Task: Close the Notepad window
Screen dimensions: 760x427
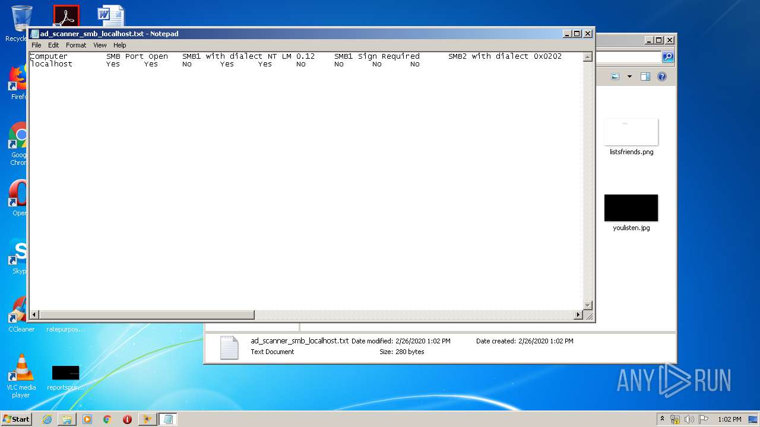Action: coord(587,34)
